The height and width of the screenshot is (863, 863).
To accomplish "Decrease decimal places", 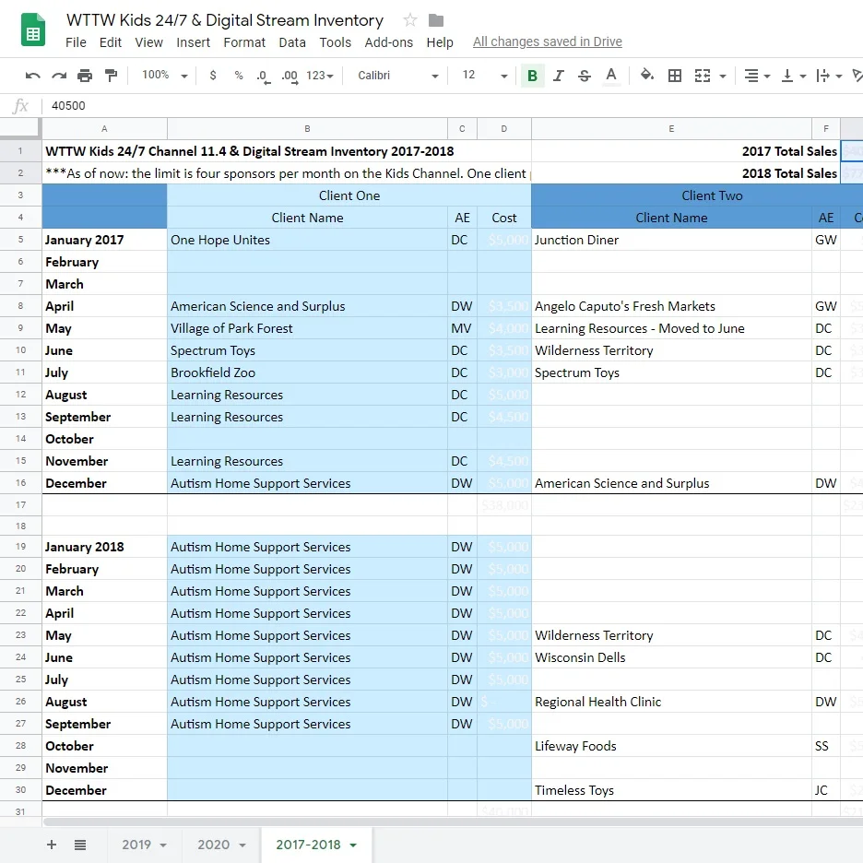I will (x=264, y=76).
